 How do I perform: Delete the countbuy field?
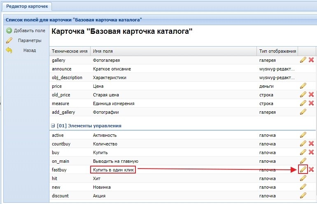click(x=311, y=143)
